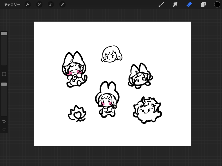Screen dimensions: 222x166
Task: Click the brush size slider handle
Action: click(4, 33)
